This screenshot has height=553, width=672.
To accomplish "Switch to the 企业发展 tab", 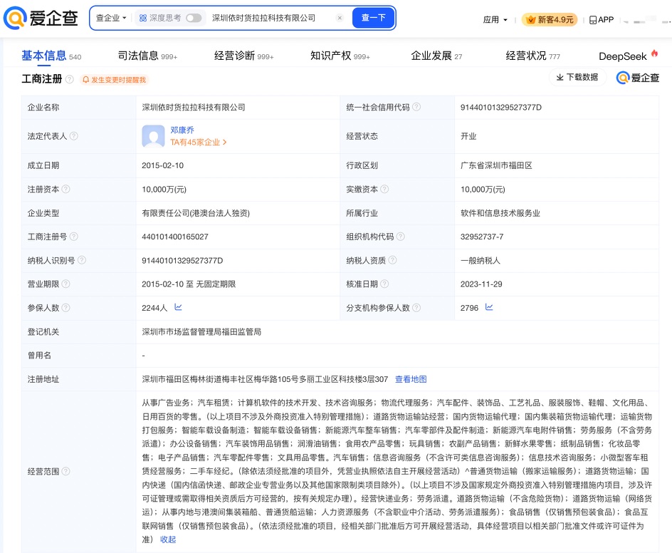I will tap(436, 56).
